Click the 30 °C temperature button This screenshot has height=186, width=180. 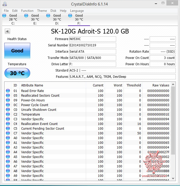coord(17,73)
